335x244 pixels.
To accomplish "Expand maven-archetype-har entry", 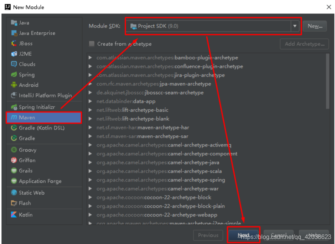I will [90, 128].
